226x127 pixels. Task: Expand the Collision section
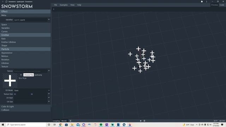25,110
